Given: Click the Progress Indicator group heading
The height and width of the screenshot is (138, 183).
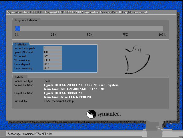Looking at the screenshot, I should 27,20.
